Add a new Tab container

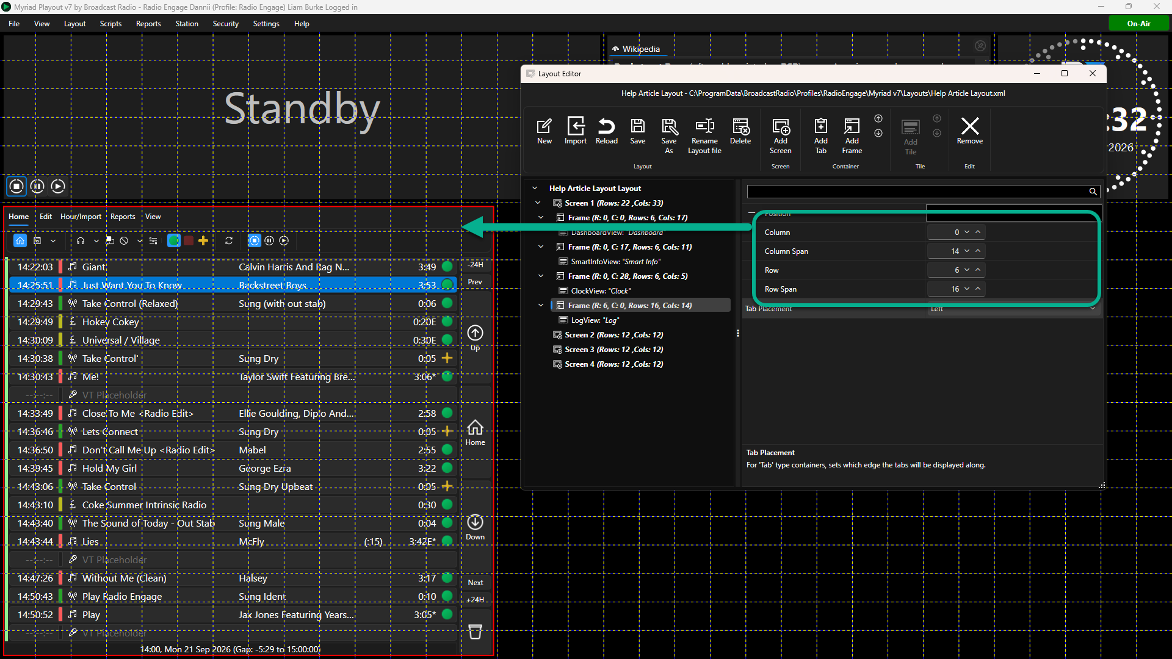pos(821,135)
